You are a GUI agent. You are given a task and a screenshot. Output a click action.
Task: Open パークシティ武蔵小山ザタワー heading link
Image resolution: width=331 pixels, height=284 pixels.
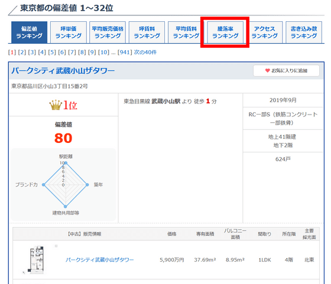point(63,71)
